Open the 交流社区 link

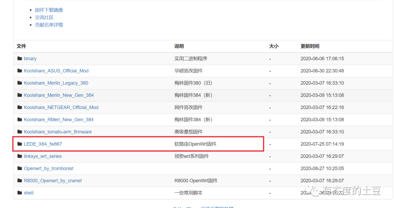44,17
